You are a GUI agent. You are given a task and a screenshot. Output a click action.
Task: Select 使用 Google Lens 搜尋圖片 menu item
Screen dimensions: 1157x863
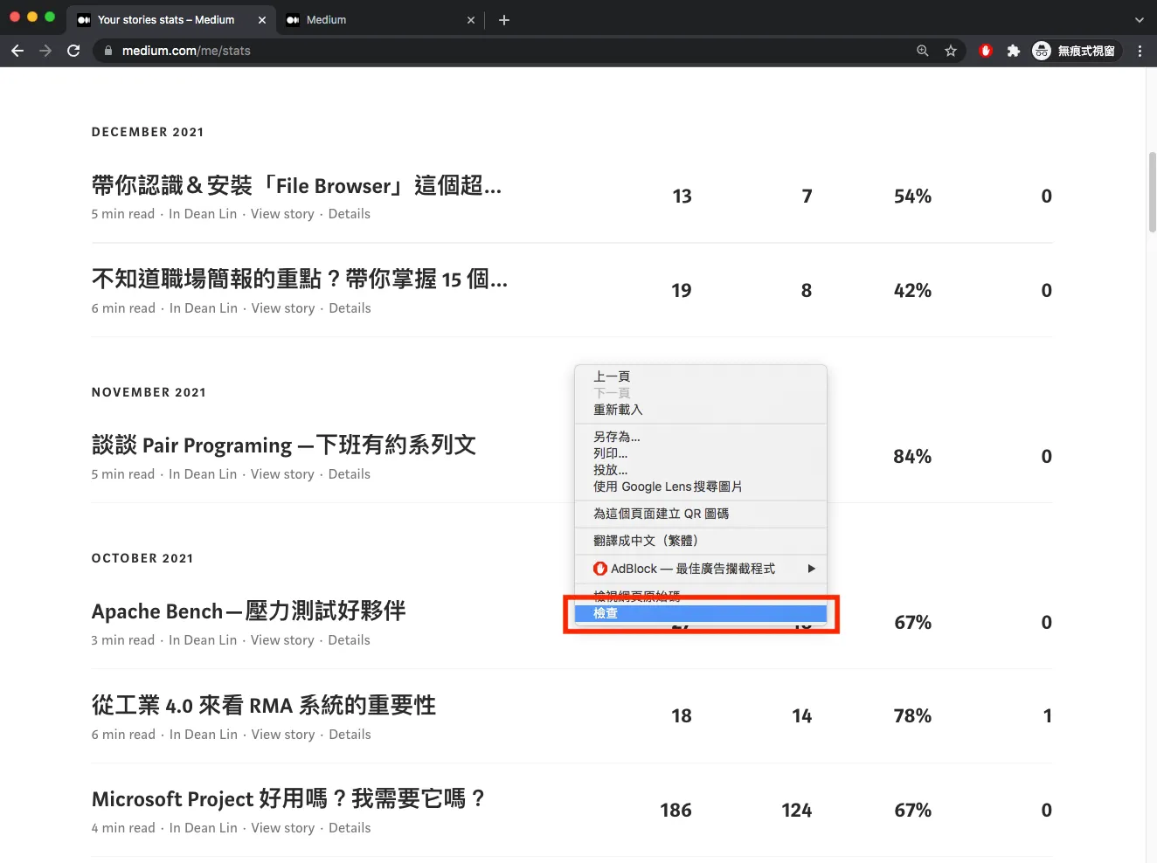pyautogui.click(x=701, y=487)
